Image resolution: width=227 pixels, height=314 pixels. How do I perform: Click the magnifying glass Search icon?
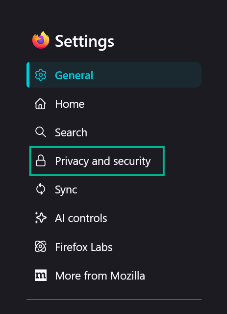pyautogui.click(x=41, y=132)
